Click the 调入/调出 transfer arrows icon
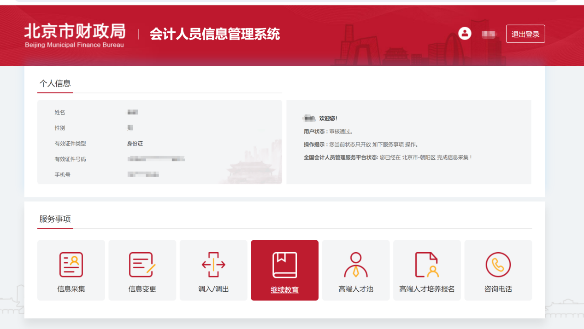 [213, 264]
